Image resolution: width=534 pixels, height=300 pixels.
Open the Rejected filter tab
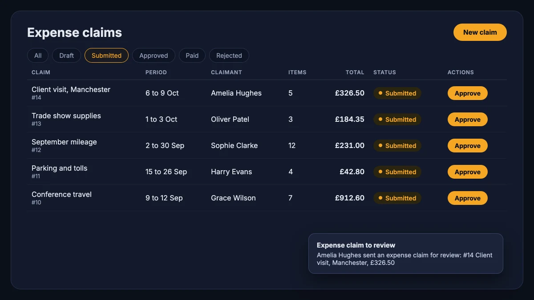click(229, 56)
